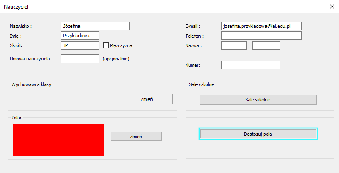Click the red teacher color swatch
The image size is (339, 173).
tap(58, 140)
